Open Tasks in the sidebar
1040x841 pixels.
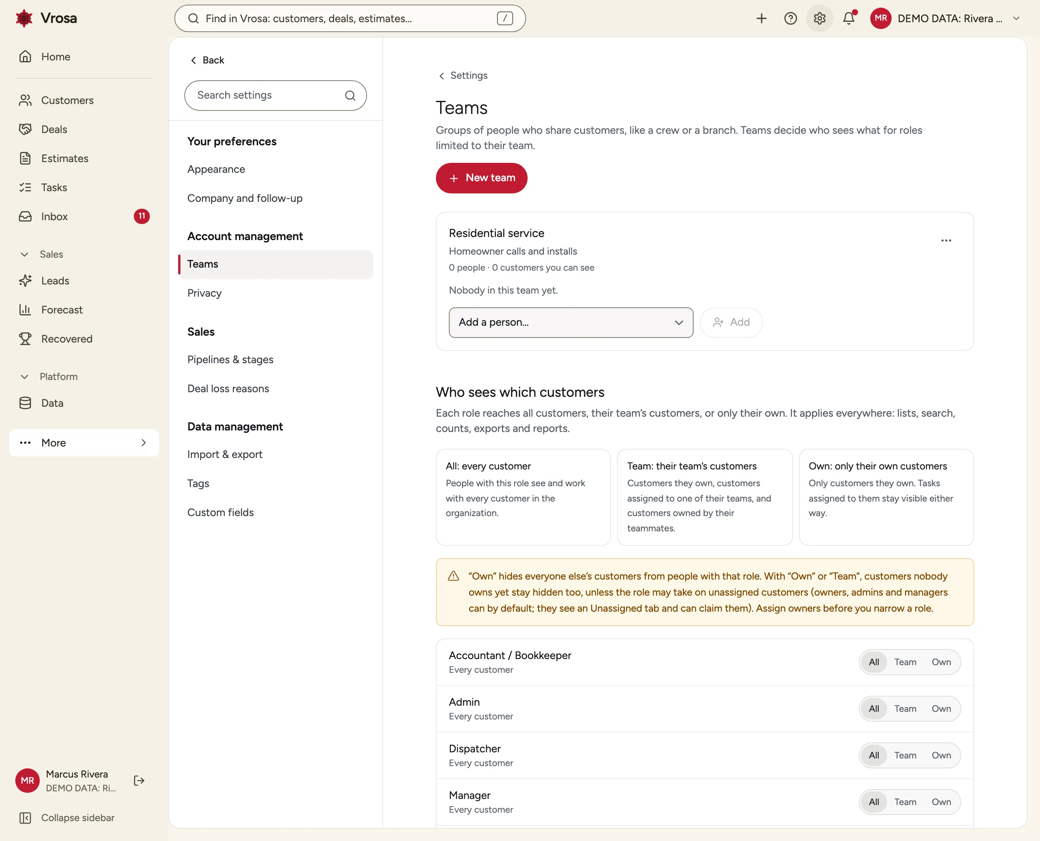(x=84, y=187)
